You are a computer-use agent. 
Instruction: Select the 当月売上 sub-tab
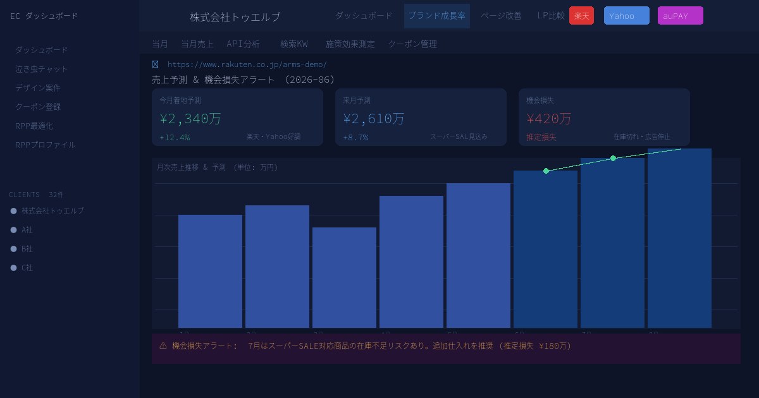(197, 44)
